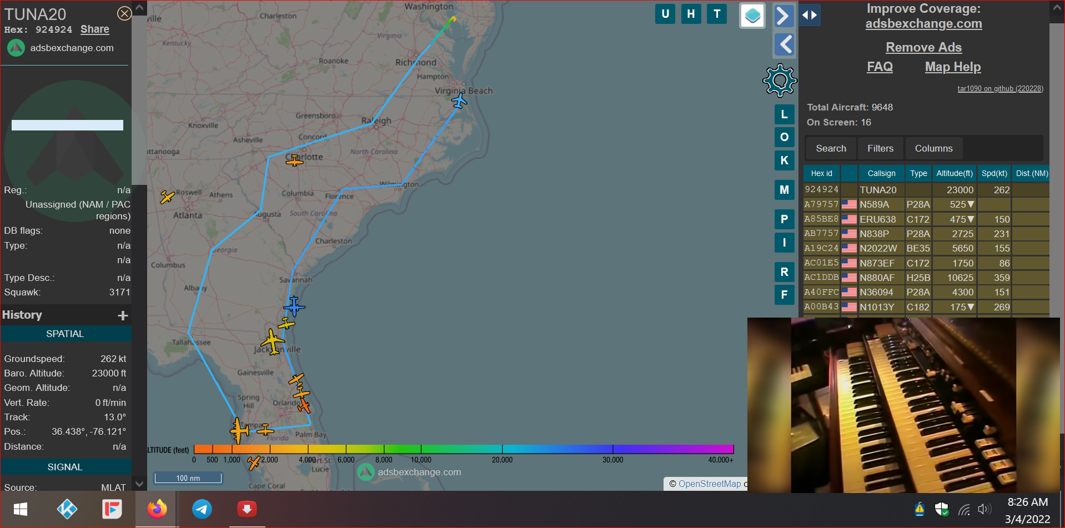Toggle the I map option button

coord(784,243)
